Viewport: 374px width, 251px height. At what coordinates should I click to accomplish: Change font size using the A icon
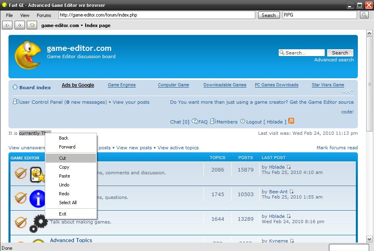[x=348, y=91]
